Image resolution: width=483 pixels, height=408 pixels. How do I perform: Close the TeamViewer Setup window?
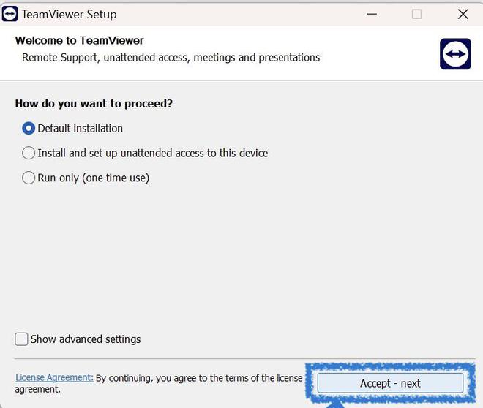tap(463, 14)
